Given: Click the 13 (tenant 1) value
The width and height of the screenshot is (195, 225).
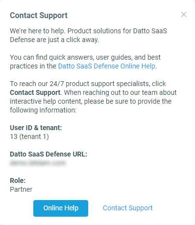Looking at the screenshot, I should pos(29,136).
